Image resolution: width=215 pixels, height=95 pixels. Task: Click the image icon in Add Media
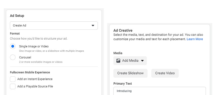tap(118, 61)
